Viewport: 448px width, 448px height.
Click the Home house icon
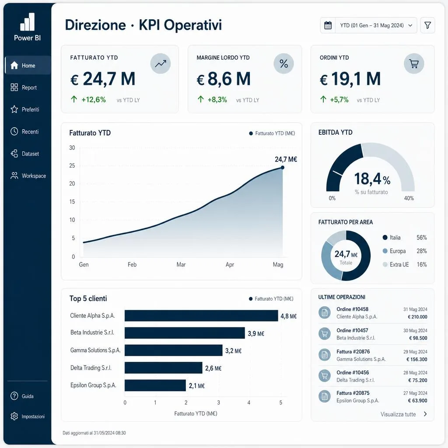pos(14,66)
